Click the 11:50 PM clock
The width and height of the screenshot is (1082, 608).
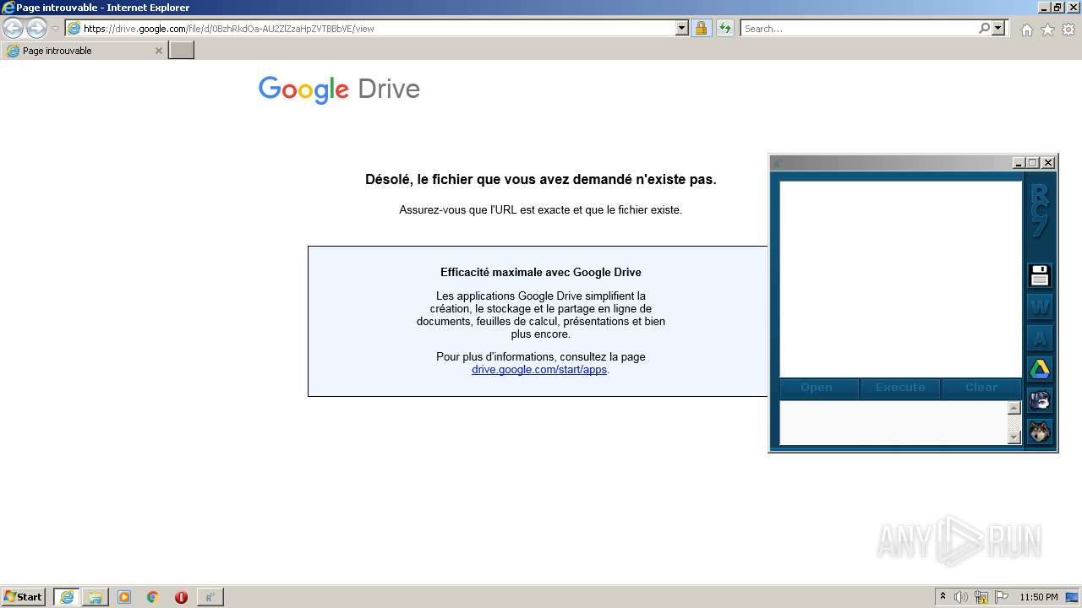tap(1039, 597)
